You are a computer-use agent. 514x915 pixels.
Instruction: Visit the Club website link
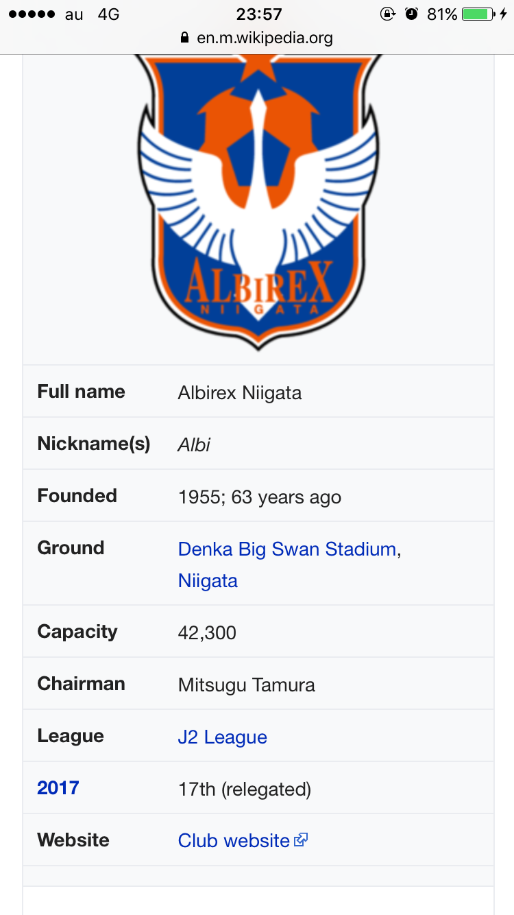234,840
